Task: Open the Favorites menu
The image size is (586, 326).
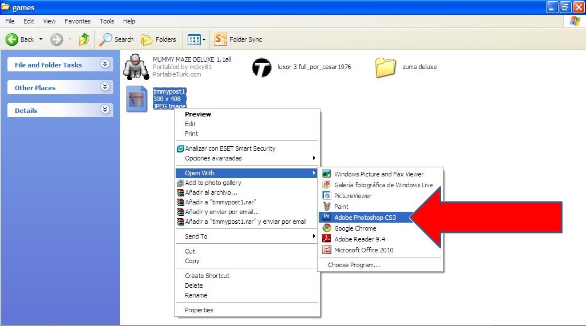Action: click(x=78, y=21)
